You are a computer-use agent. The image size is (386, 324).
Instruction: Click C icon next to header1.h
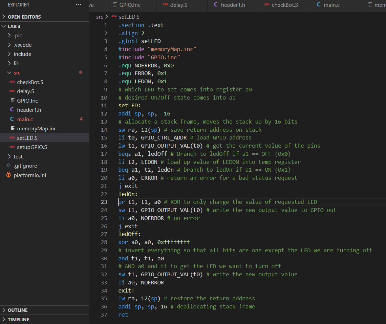click(12, 110)
